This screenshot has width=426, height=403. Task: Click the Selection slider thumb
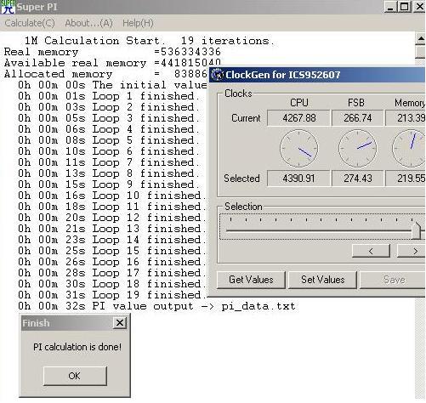pos(417,230)
